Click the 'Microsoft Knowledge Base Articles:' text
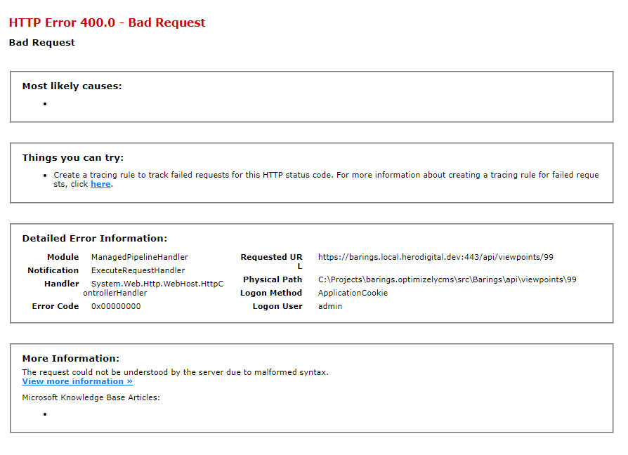 (91, 397)
